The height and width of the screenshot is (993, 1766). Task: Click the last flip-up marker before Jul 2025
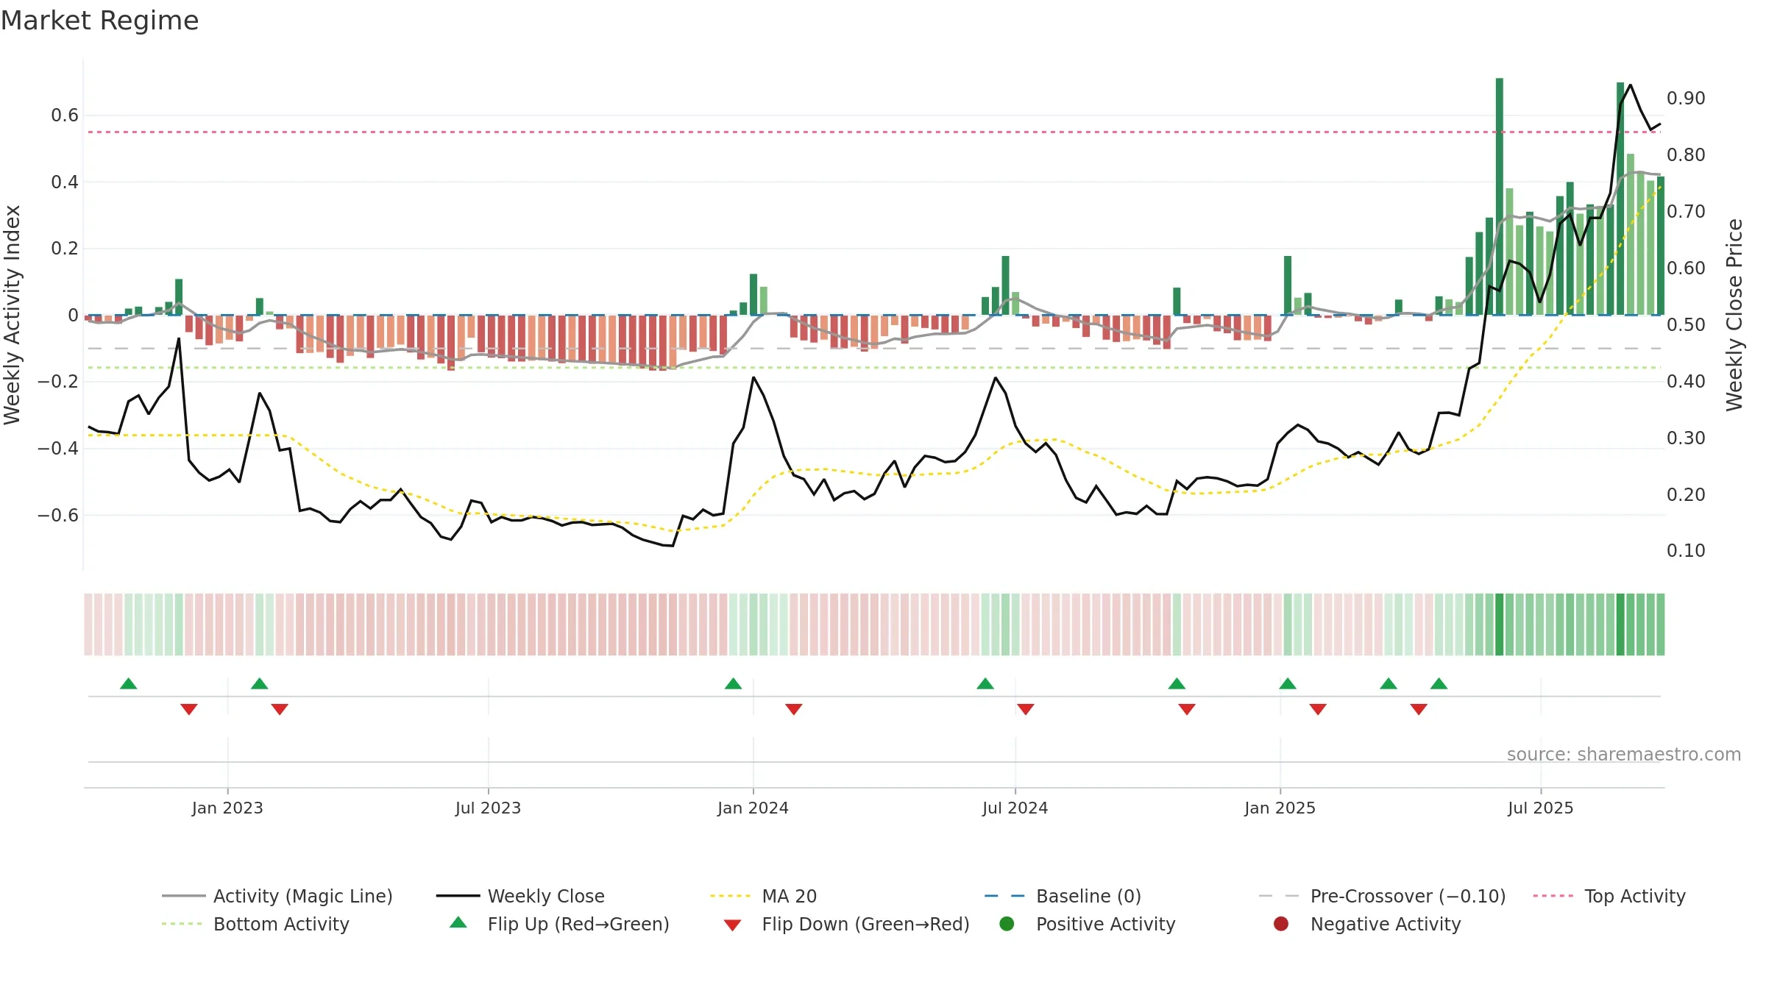coord(1439,684)
